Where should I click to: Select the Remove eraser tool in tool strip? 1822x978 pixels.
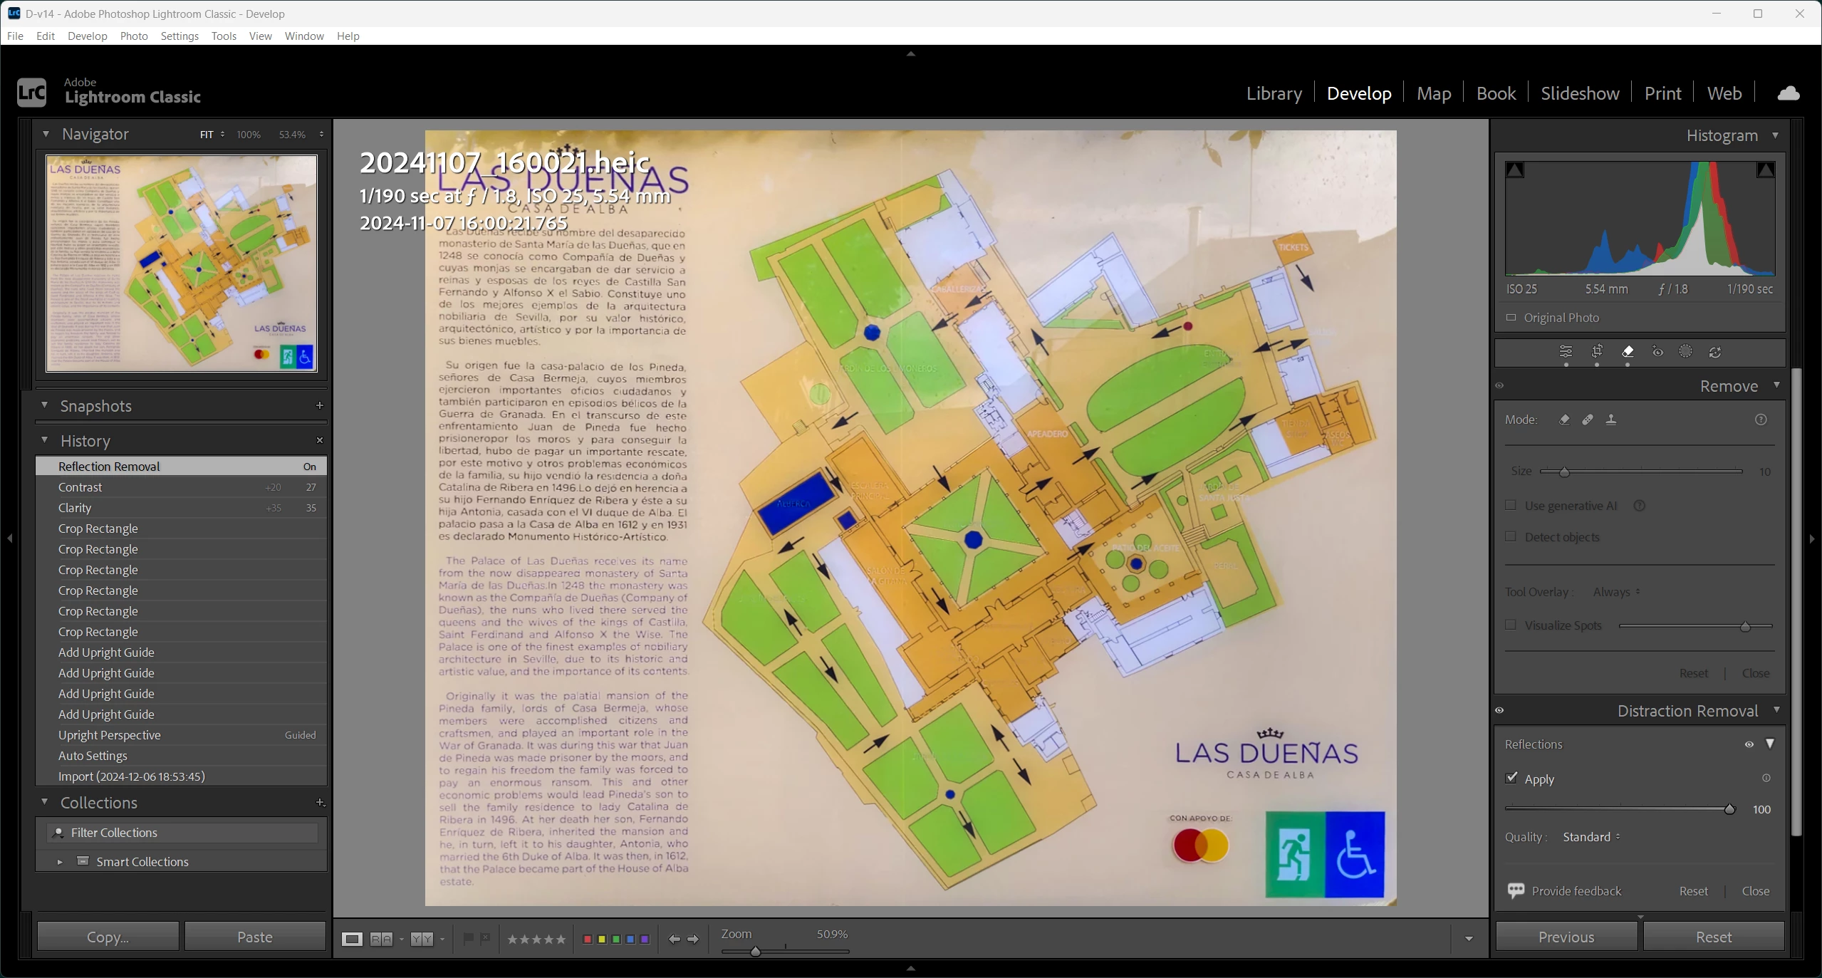click(1628, 352)
